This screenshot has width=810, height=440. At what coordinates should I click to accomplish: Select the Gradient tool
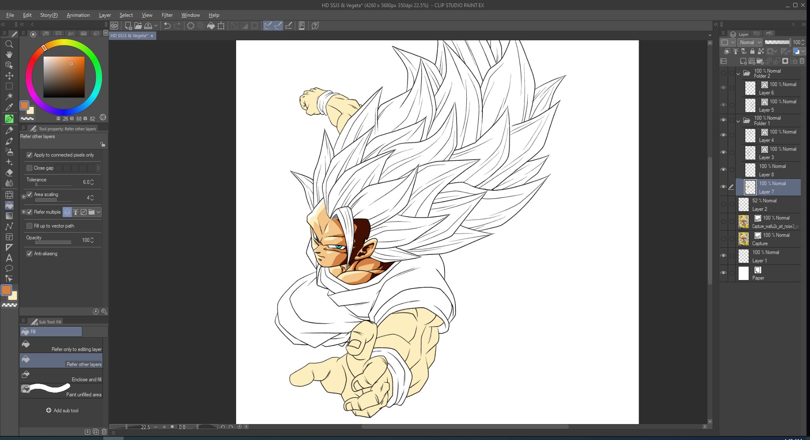[9, 216]
